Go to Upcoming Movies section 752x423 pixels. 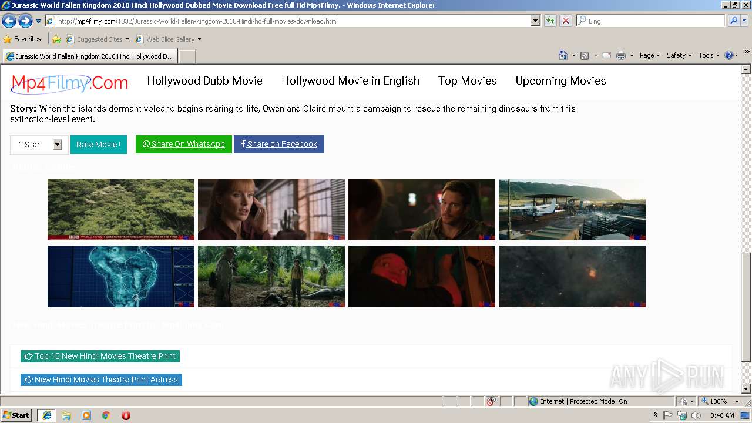pyautogui.click(x=560, y=81)
